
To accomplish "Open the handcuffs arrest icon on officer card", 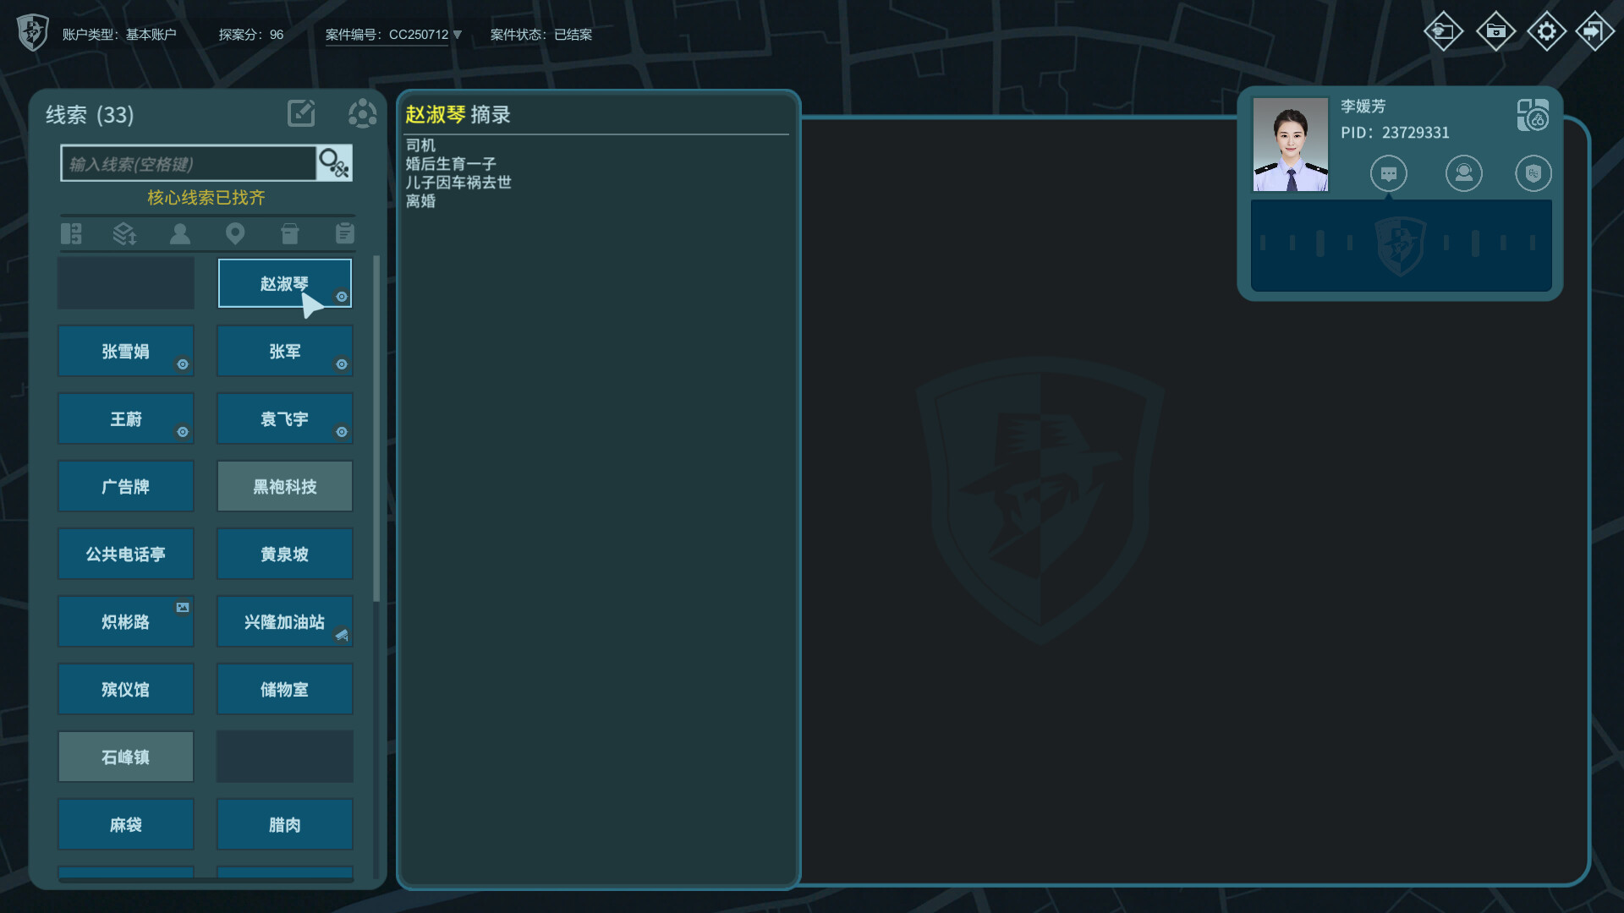I will click(x=1533, y=115).
